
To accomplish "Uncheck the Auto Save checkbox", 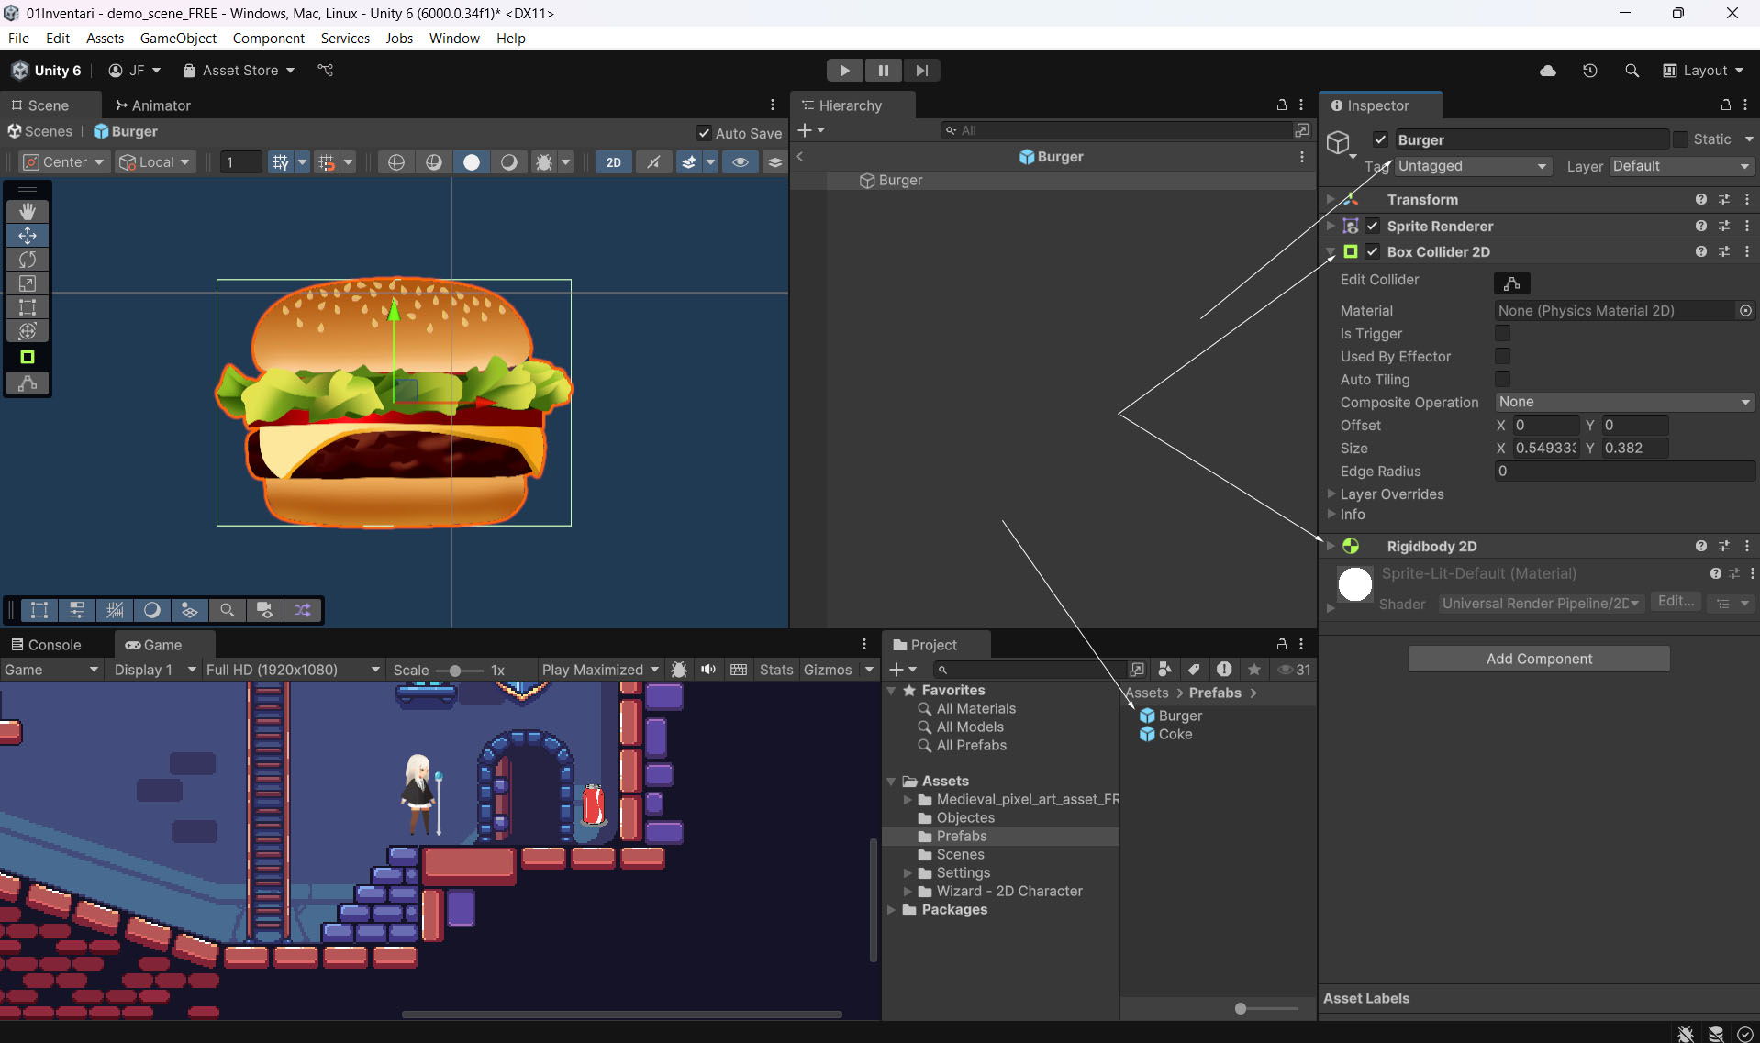I will pyautogui.click(x=705, y=133).
